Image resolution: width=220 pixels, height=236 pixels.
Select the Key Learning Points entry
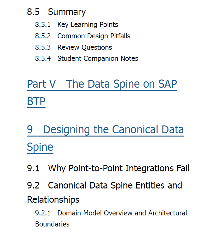point(88,25)
